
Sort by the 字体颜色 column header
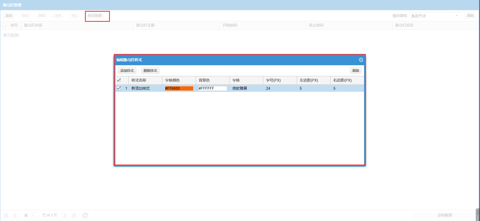179,80
